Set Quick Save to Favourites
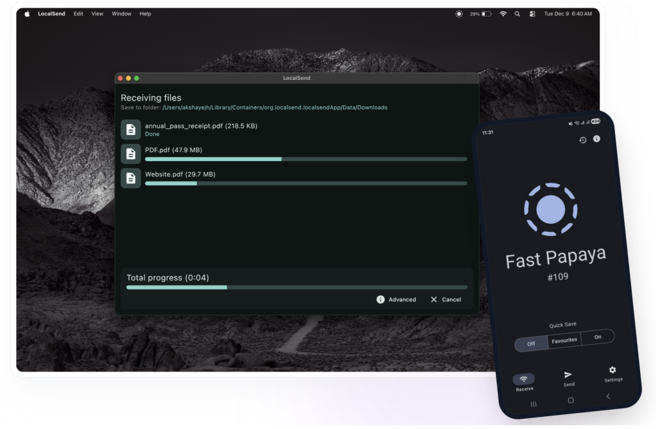656x429 pixels. [x=564, y=340]
